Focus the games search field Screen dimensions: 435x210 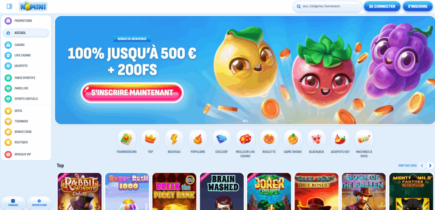click(328, 6)
